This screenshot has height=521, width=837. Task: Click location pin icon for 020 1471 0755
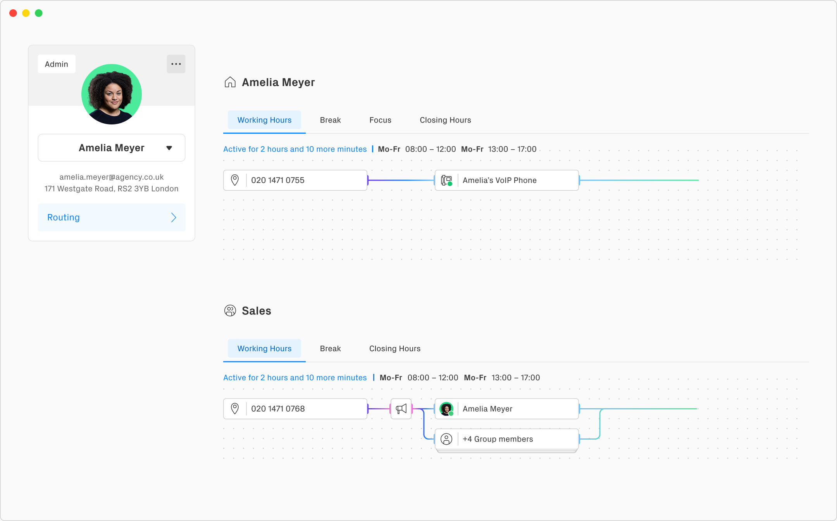(235, 180)
